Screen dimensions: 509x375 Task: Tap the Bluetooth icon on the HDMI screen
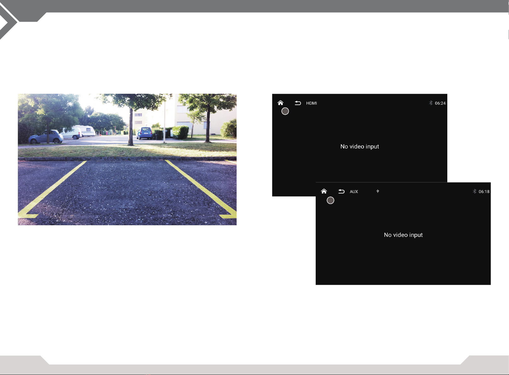click(x=431, y=103)
